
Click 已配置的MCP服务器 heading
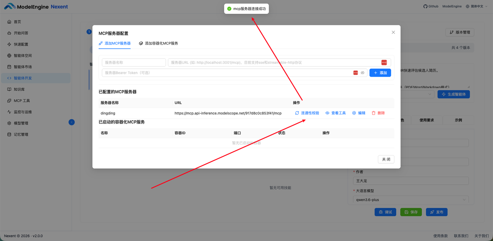pyautogui.click(x=117, y=92)
